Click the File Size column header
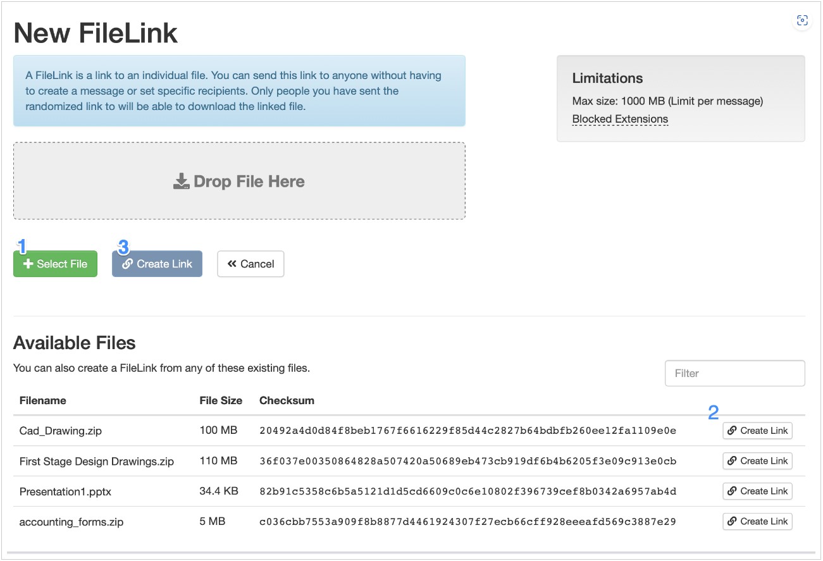Viewport: 823px width, 561px height. point(221,400)
